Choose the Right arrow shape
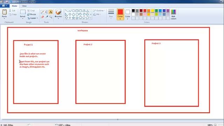The width and height of the screenshot is (224, 126). point(80,14)
